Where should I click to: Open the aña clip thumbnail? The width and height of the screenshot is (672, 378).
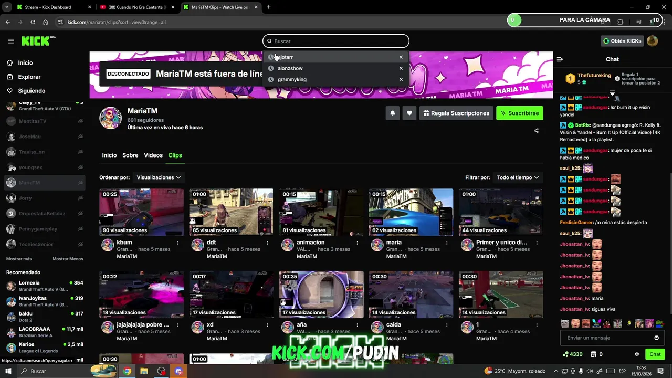pyautogui.click(x=321, y=295)
